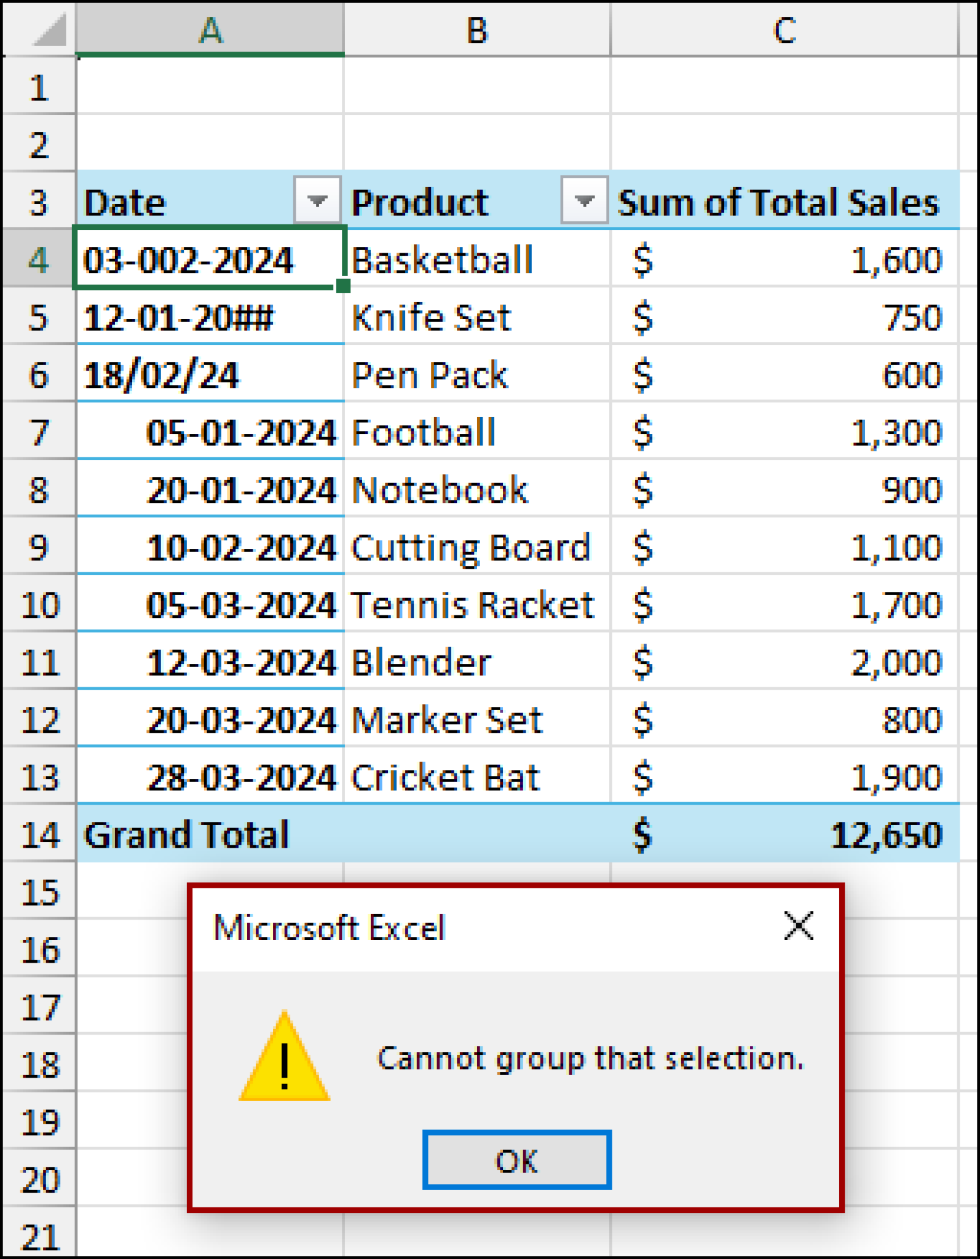This screenshot has width=980, height=1259.
Task: Click row 14 header
Action: click(39, 834)
